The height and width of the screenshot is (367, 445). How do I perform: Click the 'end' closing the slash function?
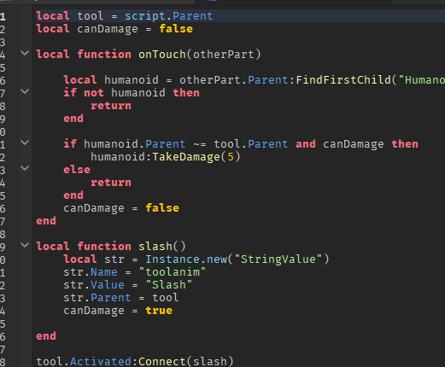(46, 336)
